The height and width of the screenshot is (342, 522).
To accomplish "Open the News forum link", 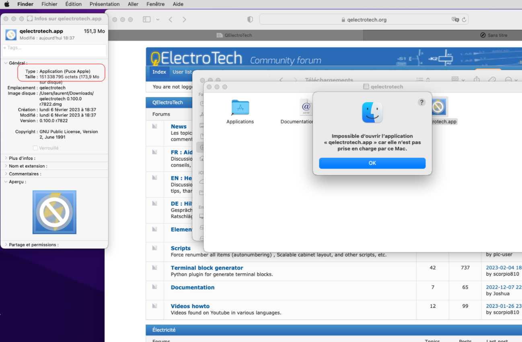I will point(179,126).
